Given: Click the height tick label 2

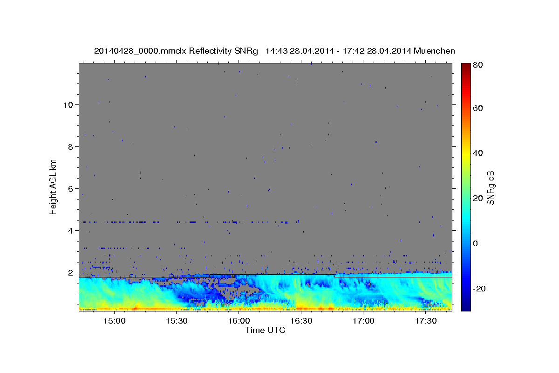Looking at the screenshot, I should tap(71, 273).
